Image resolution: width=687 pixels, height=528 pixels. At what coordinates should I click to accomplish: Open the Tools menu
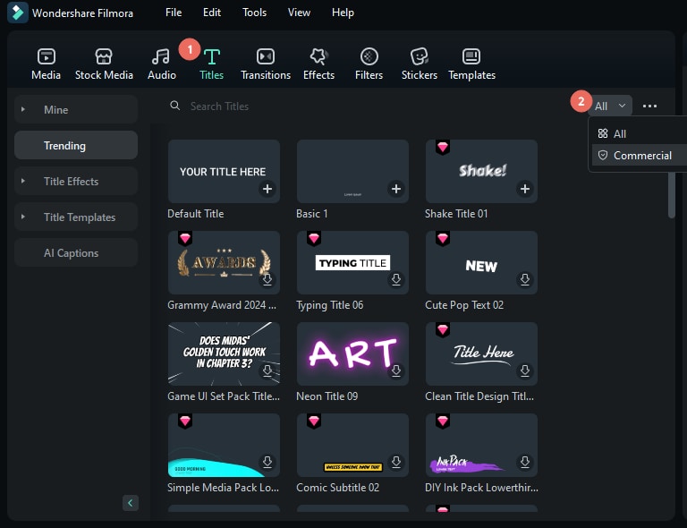[255, 13]
